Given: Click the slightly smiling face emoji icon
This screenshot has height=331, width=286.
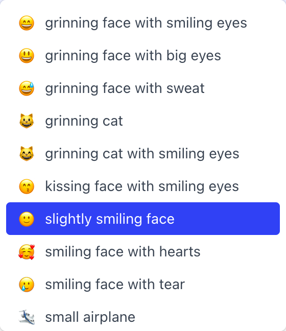Looking at the screenshot, I should (x=27, y=219).
